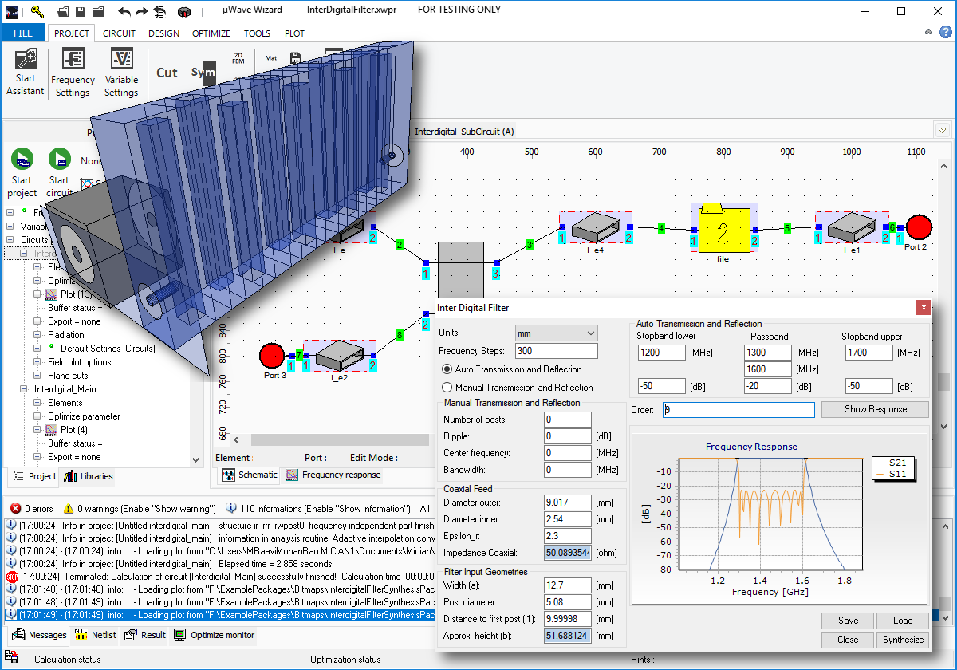Open the Netlist tab
957x670 pixels.
point(96,635)
